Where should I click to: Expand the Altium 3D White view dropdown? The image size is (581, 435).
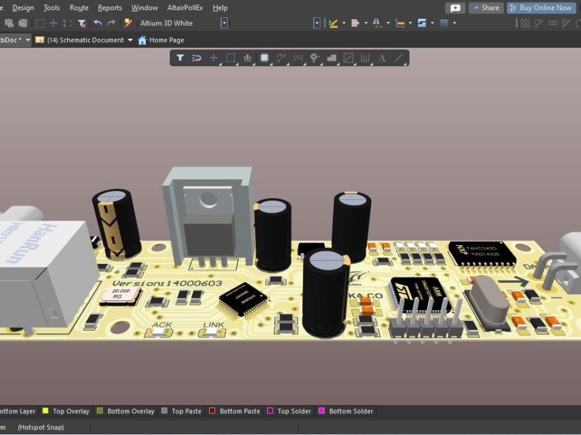pyautogui.click(x=224, y=24)
